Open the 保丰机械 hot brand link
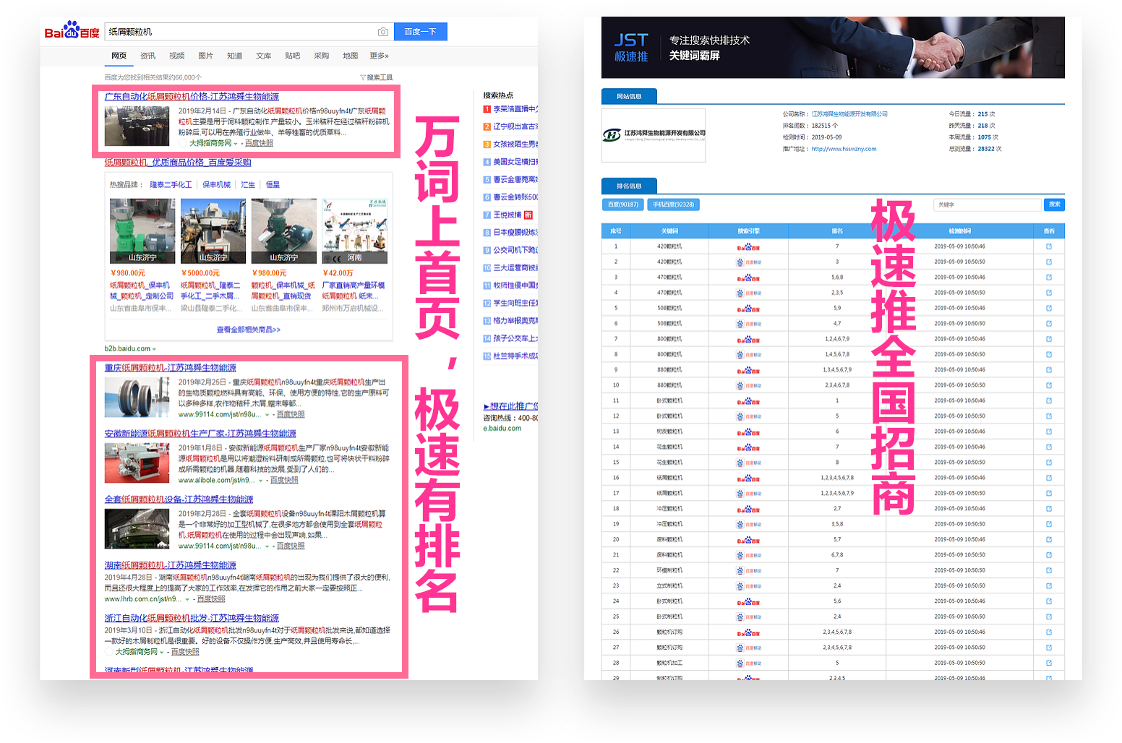This screenshot has height=743, width=1122. pos(216,185)
